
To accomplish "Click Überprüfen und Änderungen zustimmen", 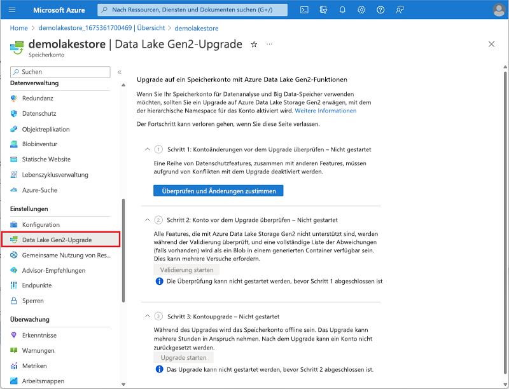I will 218,190.
